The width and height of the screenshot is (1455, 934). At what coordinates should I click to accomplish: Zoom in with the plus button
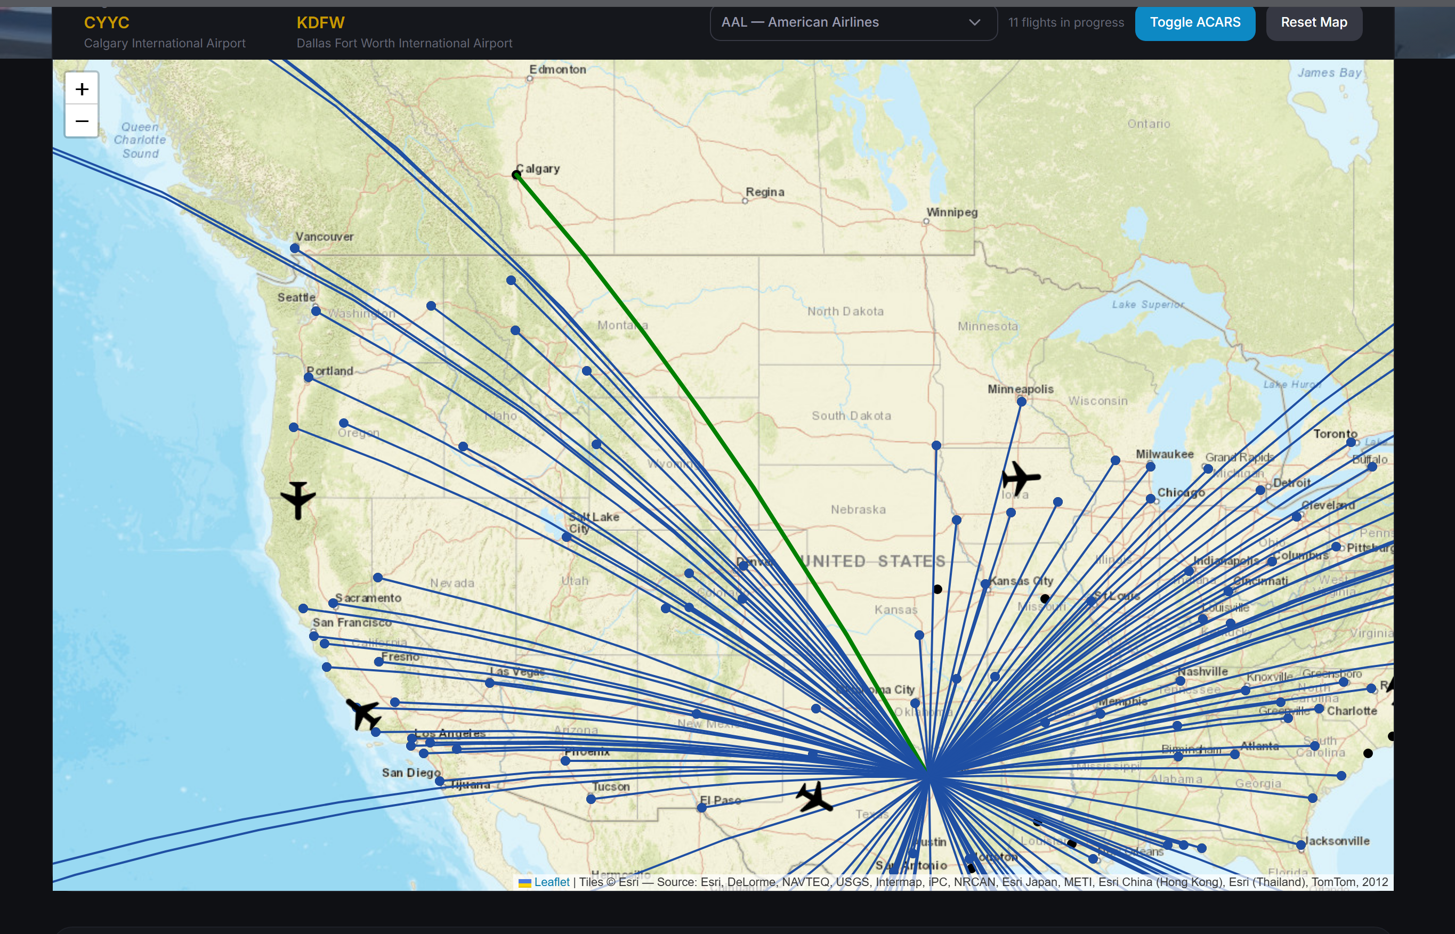click(x=82, y=89)
